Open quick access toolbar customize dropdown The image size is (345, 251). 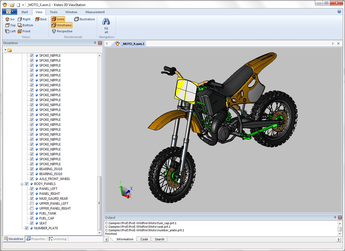[23, 5]
